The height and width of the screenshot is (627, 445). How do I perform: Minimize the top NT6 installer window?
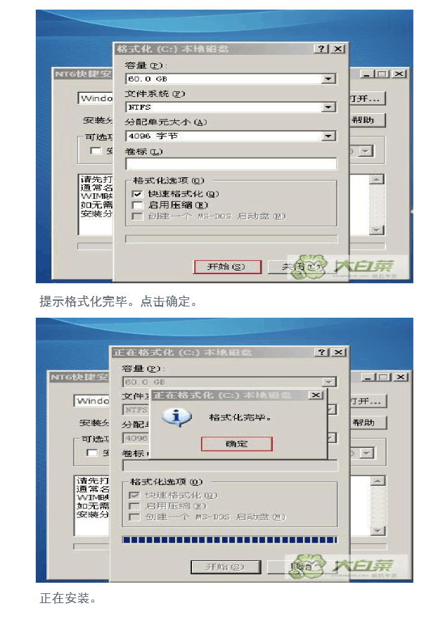click(x=367, y=74)
